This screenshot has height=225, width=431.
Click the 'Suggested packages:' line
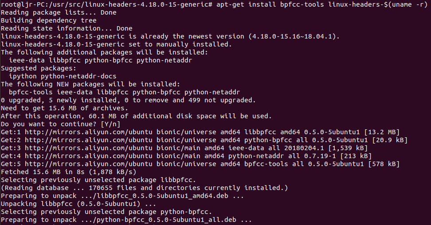point(39,68)
